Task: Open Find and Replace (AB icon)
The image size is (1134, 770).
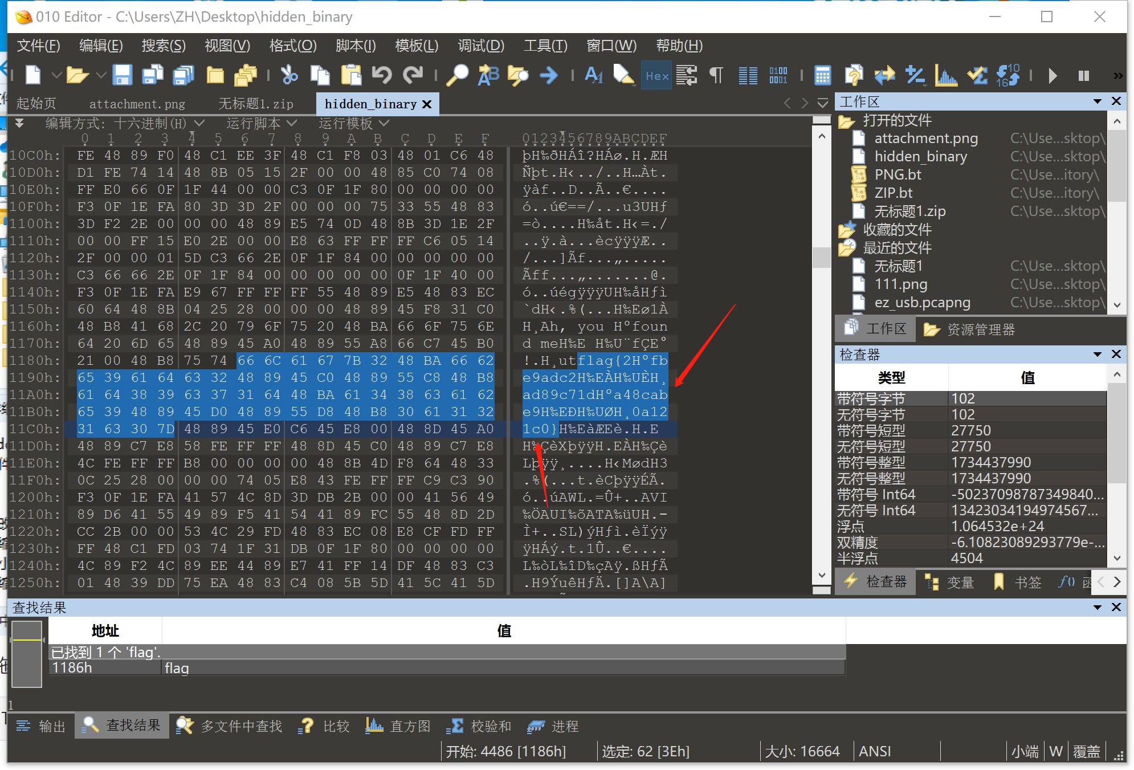Action: click(488, 75)
